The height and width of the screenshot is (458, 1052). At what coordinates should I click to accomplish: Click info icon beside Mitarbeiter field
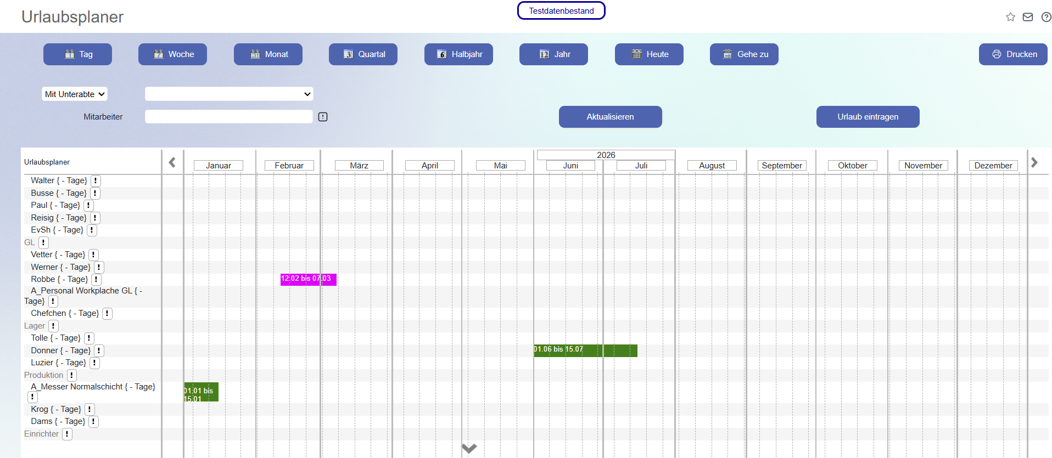coord(323,117)
